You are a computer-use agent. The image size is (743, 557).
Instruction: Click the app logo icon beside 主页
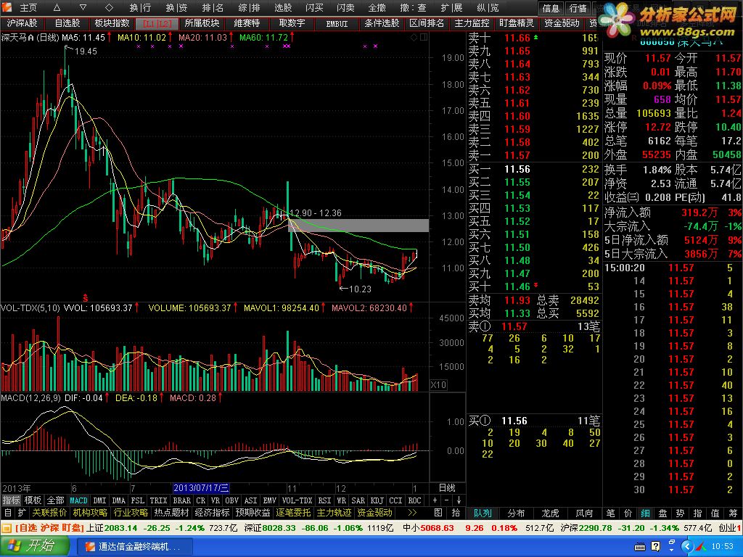[x=7, y=7]
